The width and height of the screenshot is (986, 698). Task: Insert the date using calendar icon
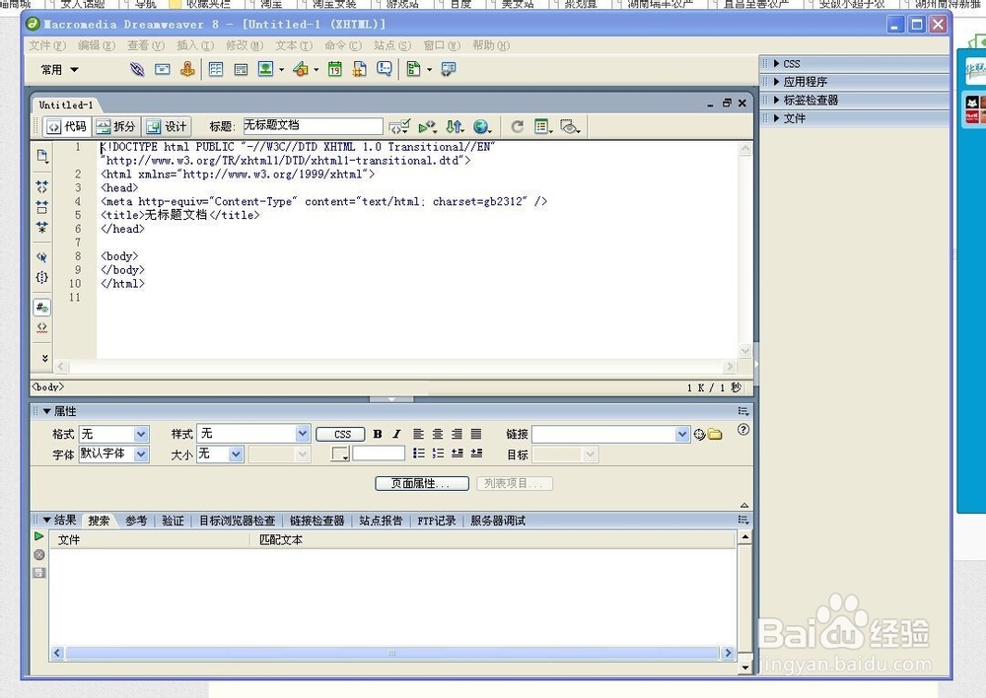pos(335,69)
